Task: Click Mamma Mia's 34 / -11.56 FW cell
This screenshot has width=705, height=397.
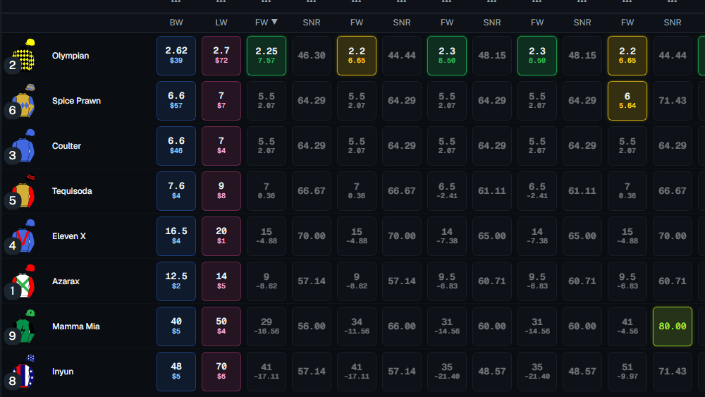Action: point(357,326)
